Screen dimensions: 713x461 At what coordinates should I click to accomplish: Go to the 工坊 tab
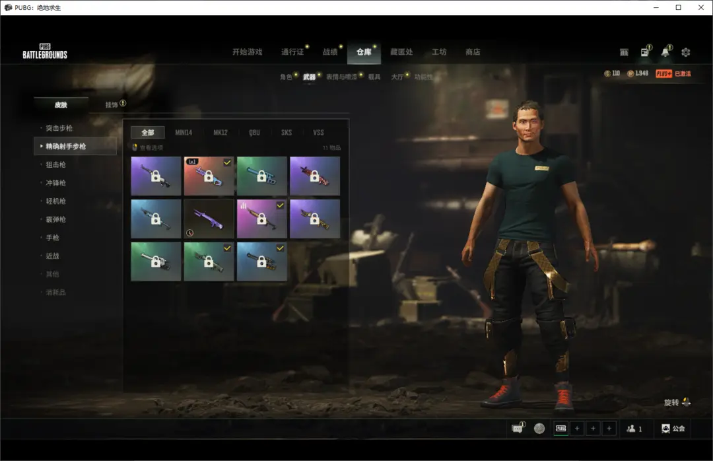click(439, 52)
